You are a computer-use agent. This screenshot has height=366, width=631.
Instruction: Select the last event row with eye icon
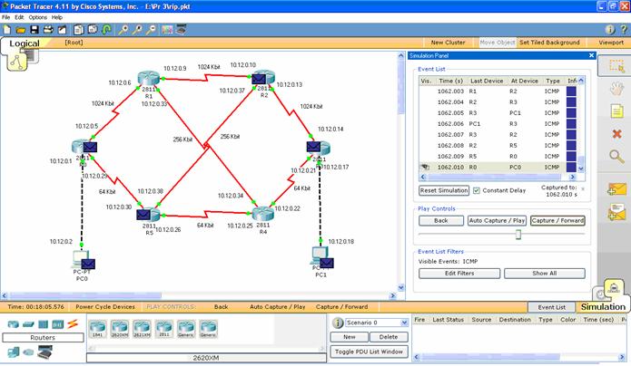495,167
